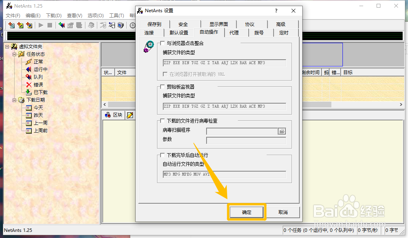Collapse the 虚拟文件夹 tree root
Image resolution: width=408 pixels, height=238 pixels.
[x=7, y=47]
